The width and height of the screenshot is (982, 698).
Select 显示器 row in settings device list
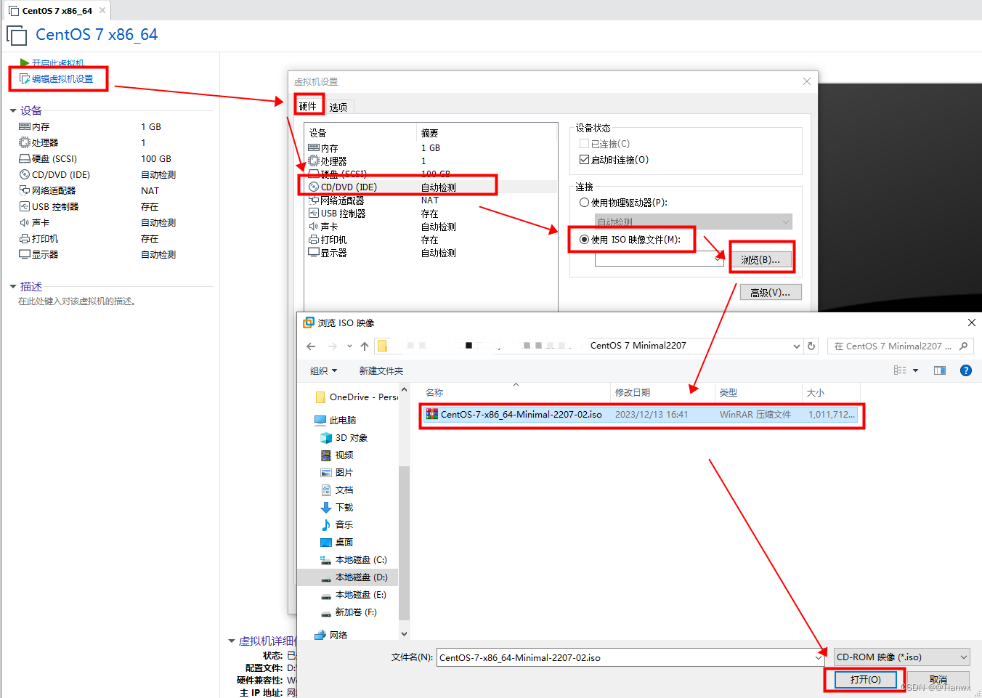[x=431, y=253]
